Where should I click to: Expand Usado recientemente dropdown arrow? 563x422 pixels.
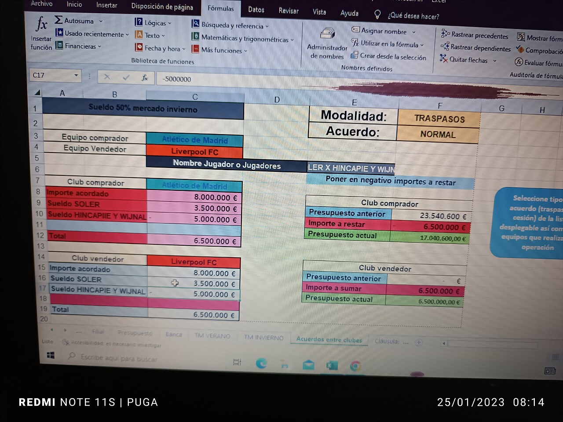coord(128,34)
